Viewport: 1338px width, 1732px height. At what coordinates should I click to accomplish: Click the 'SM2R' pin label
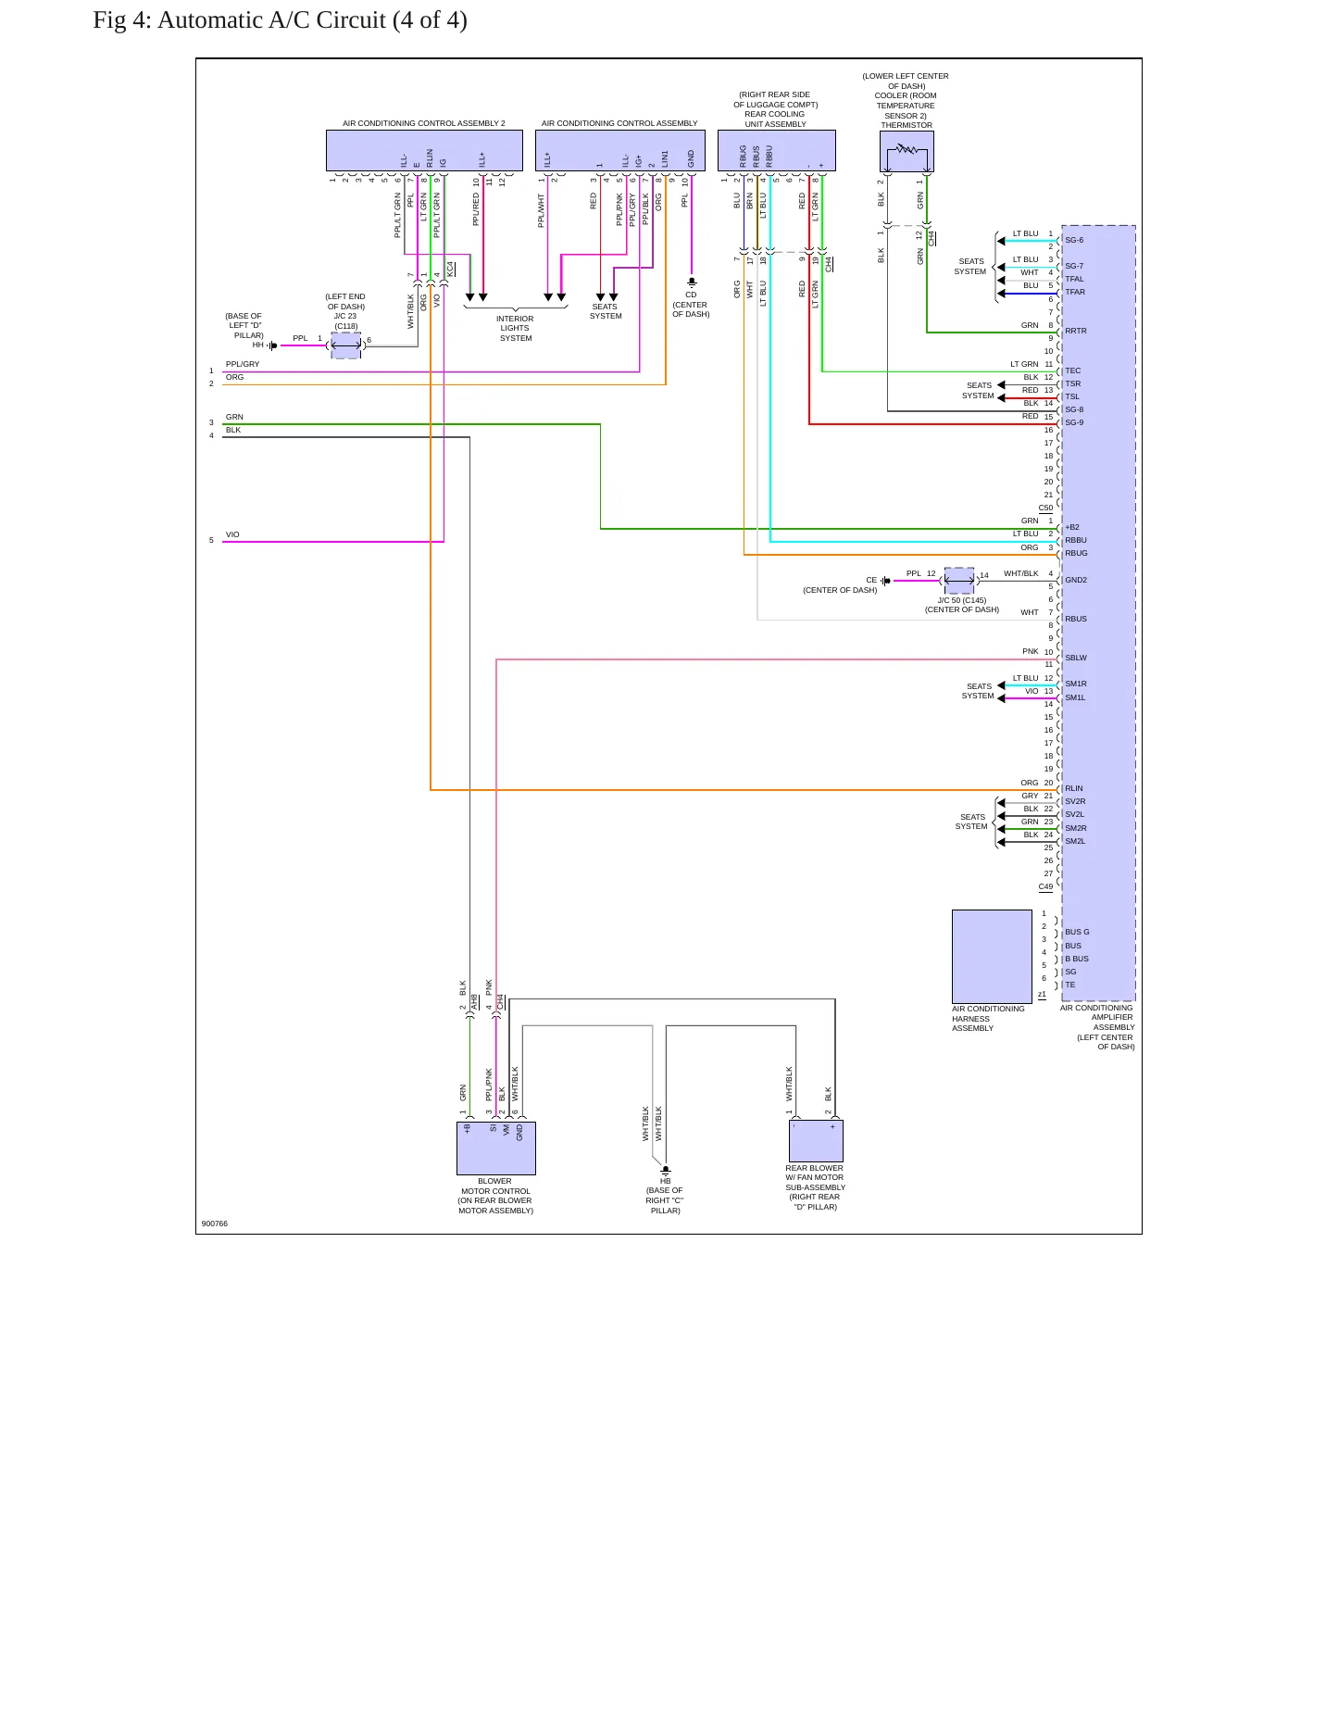[x=1076, y=828]
